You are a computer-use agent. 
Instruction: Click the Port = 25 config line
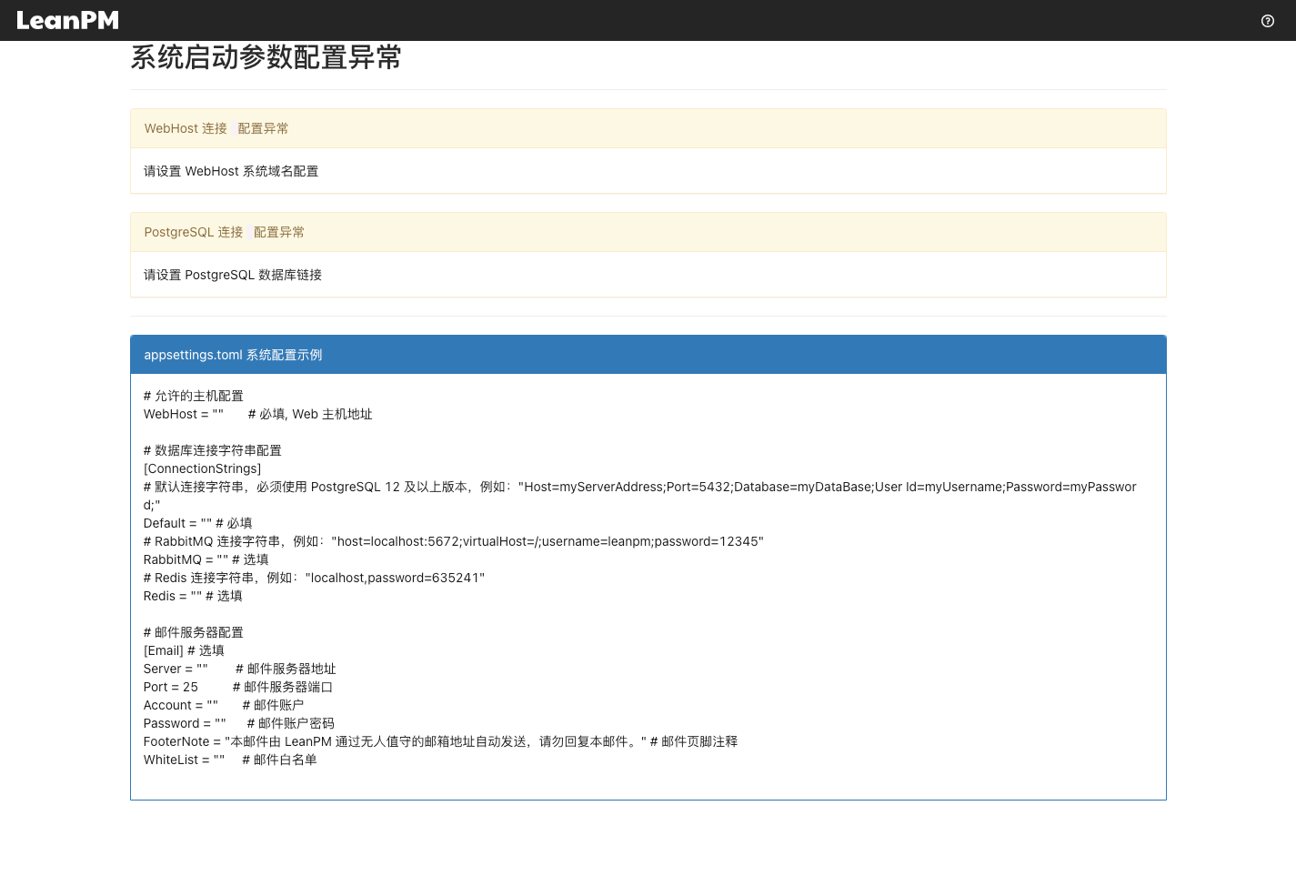point(171,687)
